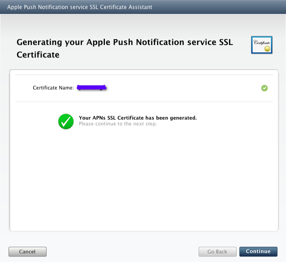
Task: Click the divider line below the Certificate Name row
Action: (143, 102)
